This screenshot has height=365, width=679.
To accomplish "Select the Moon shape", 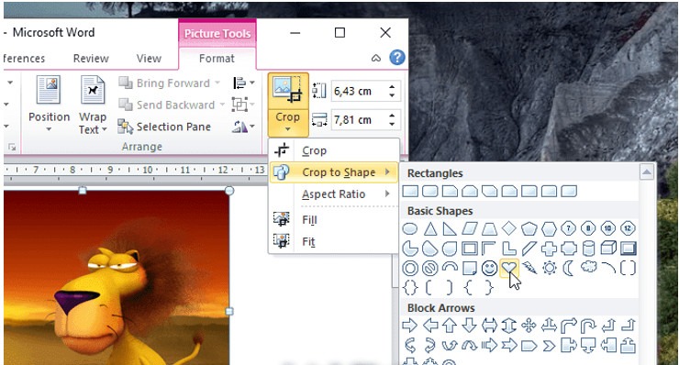I will tap(568, 268).
